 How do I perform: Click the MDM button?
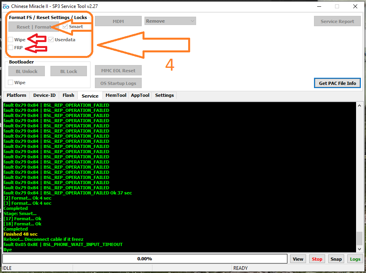coord(118,21)
